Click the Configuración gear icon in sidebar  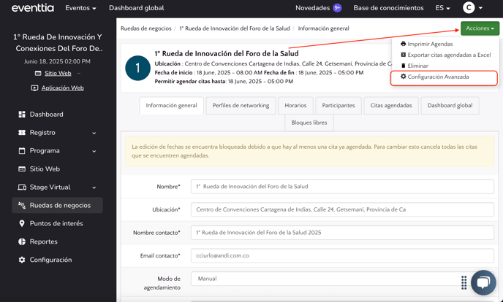[x=22, y=260]
